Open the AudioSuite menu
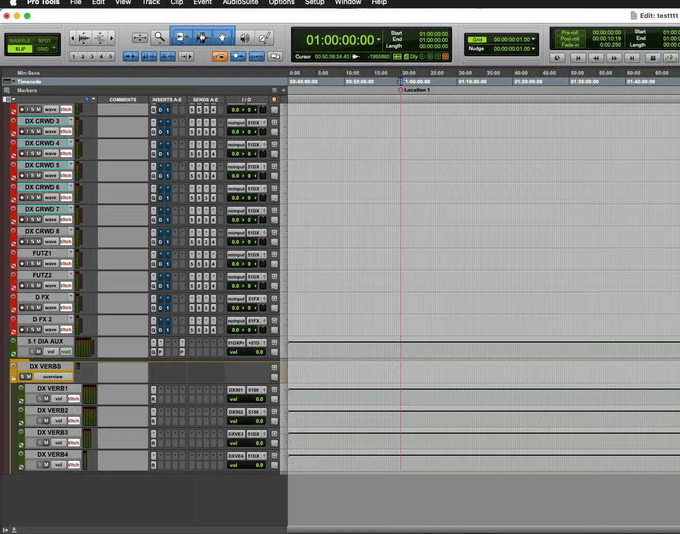Image resolution: width=680 pixels, height=534 pixels. pyautogui.click(x=240, y=3)
